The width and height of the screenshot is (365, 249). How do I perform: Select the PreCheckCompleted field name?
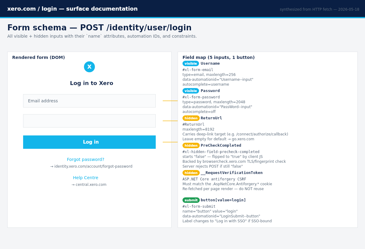[221, 145]
